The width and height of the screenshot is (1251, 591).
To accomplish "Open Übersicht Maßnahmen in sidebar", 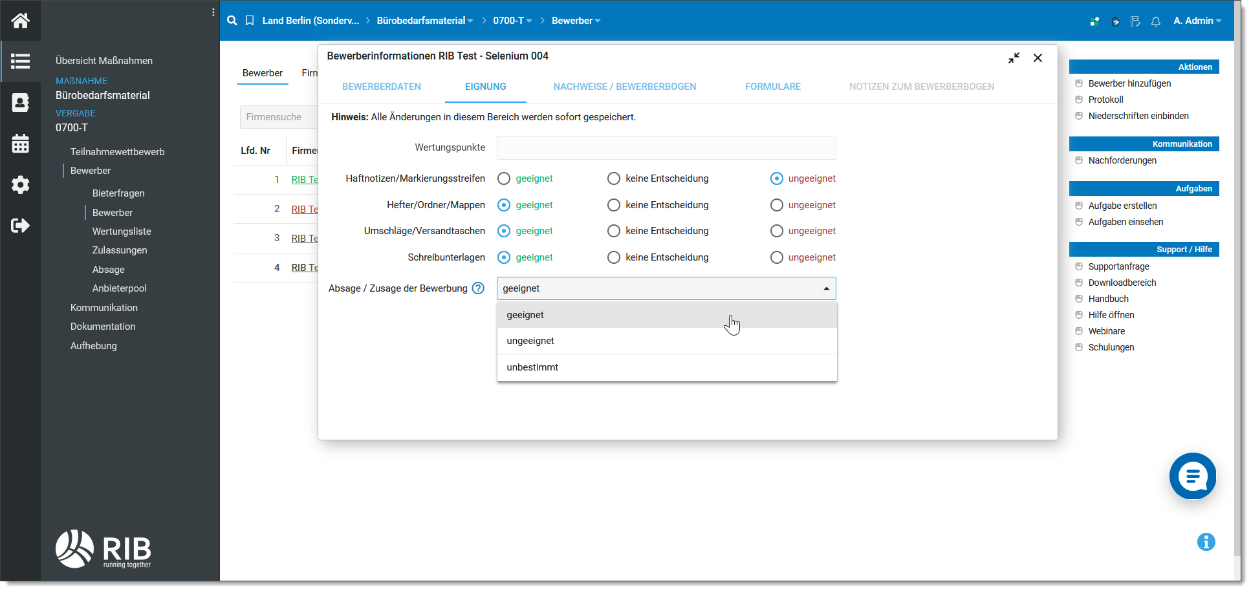I will coord(104,61).
